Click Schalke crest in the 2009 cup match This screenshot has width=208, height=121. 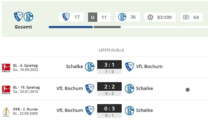point(130,110)
